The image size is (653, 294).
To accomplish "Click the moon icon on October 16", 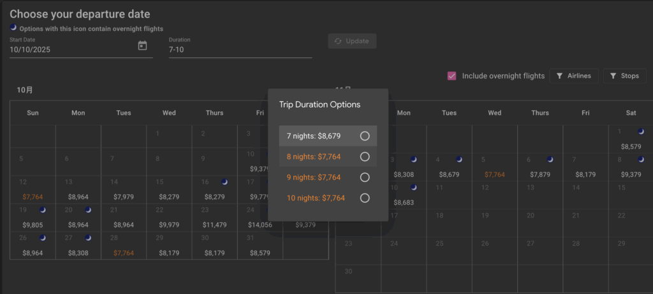I will tap(224, 182).
